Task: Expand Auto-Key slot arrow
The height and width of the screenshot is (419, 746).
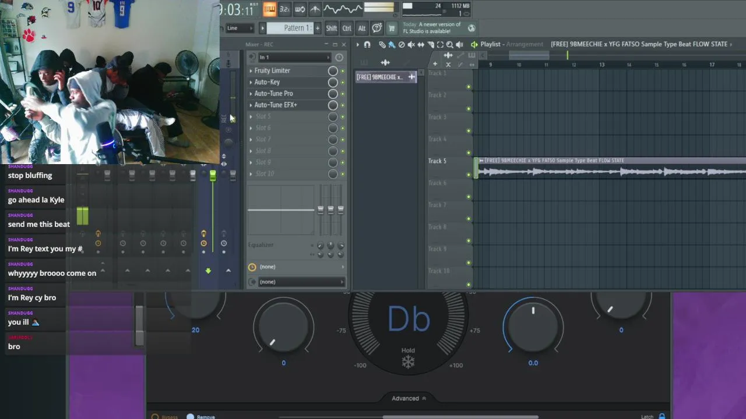Action: pyautogui.click(x=251, y=82)
